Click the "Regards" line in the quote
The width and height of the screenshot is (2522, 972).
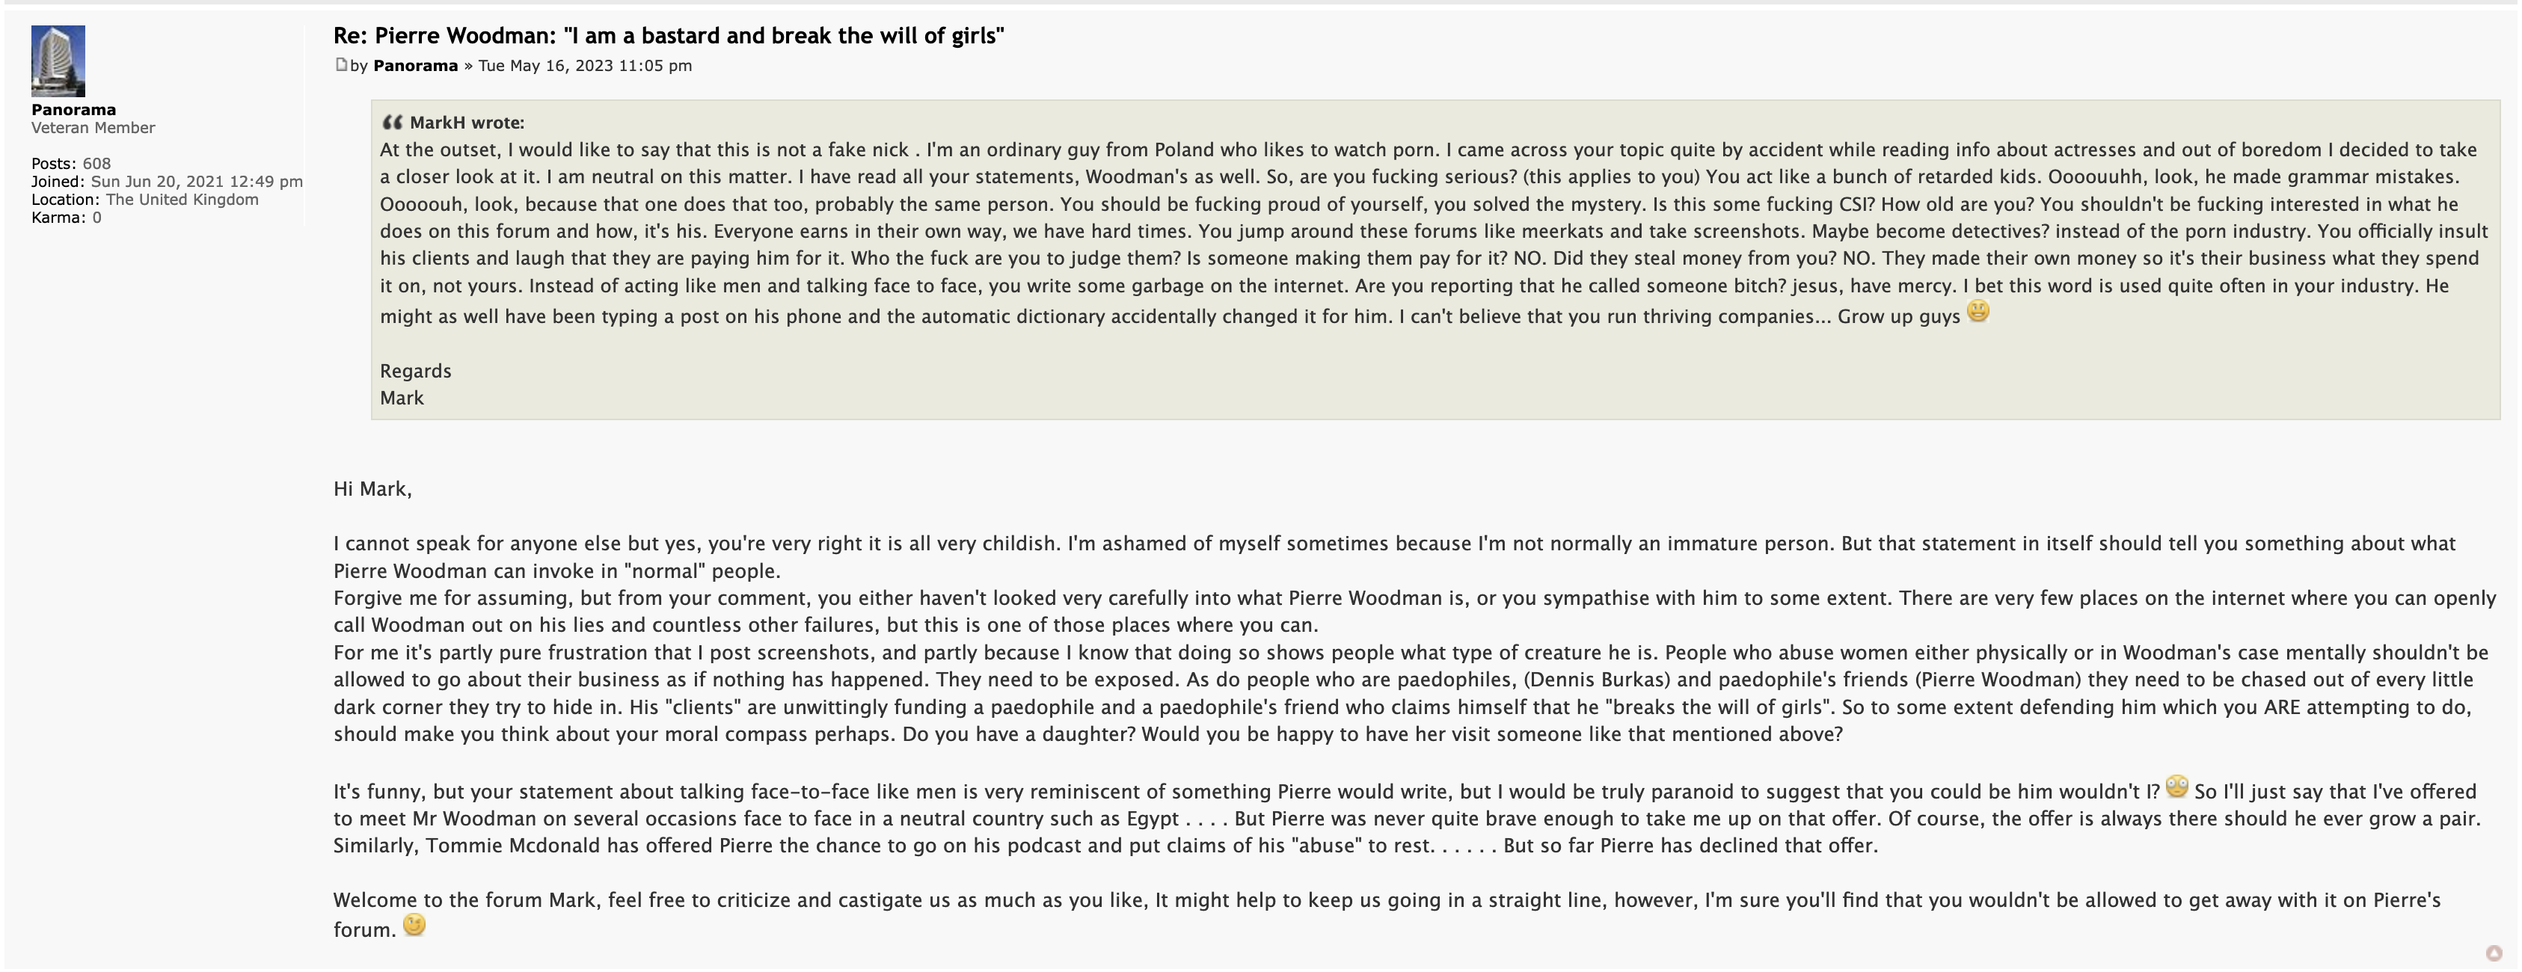click(415, 371)
